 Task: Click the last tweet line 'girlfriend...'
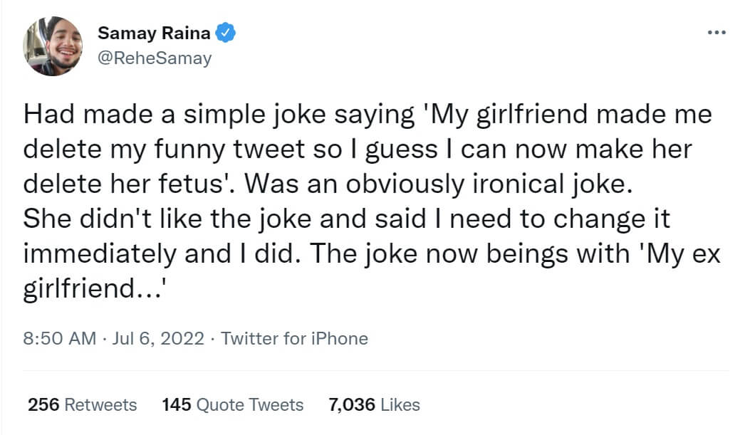tap(94, 289)
